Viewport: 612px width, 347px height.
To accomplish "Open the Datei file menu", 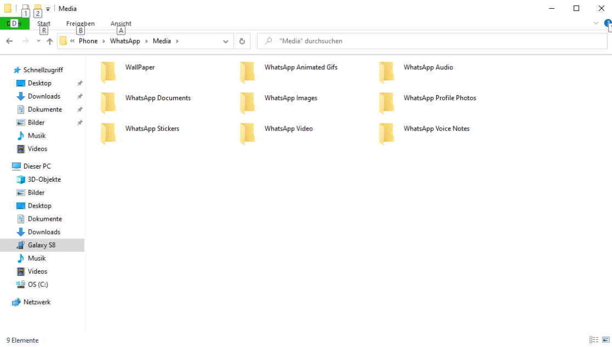I will pyautogui.click(x=14, y=23).
